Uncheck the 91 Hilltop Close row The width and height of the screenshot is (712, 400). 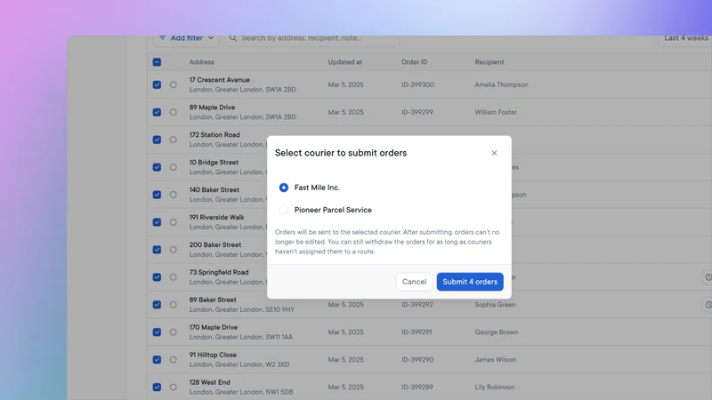(157, 360)
